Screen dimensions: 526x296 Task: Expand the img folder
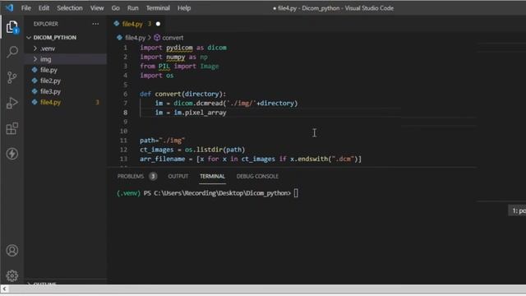tap(35, 59)
